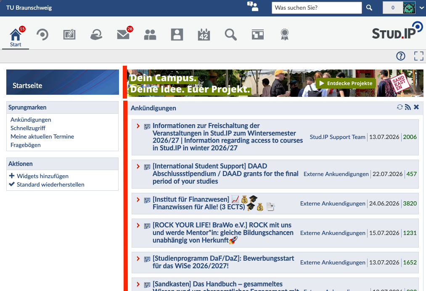The image size is (426, 291).
Task: Open the magnifier search icon in navigation
Action: click(x=230, y=35)
